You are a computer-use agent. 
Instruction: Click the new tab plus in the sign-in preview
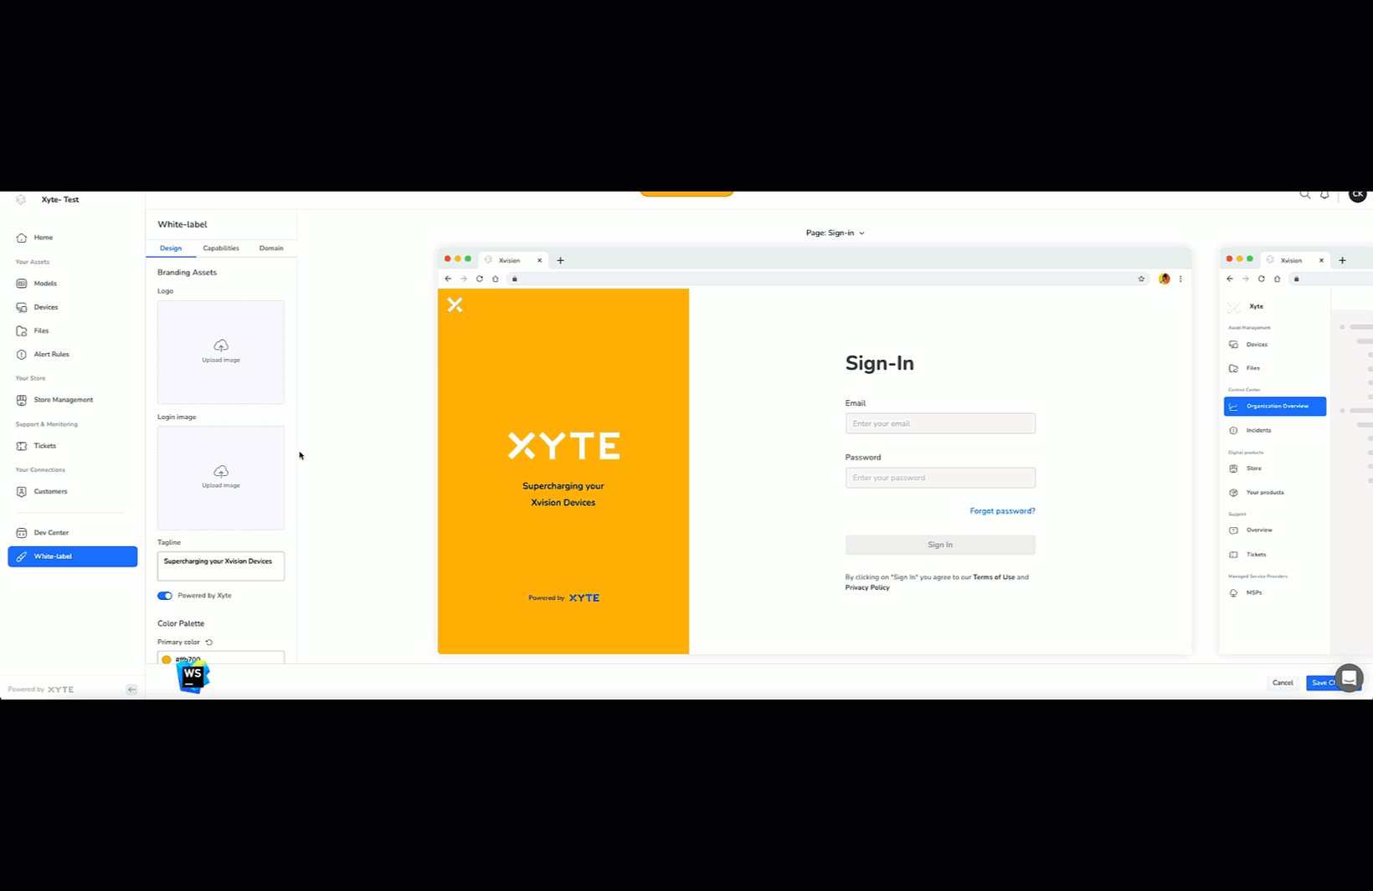560,260
